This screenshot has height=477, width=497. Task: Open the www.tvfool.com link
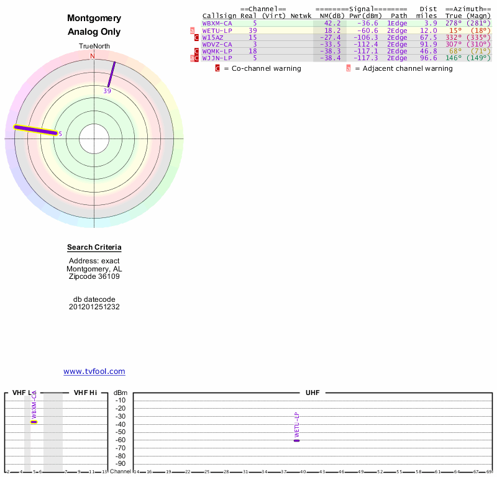tap(94, 371)
